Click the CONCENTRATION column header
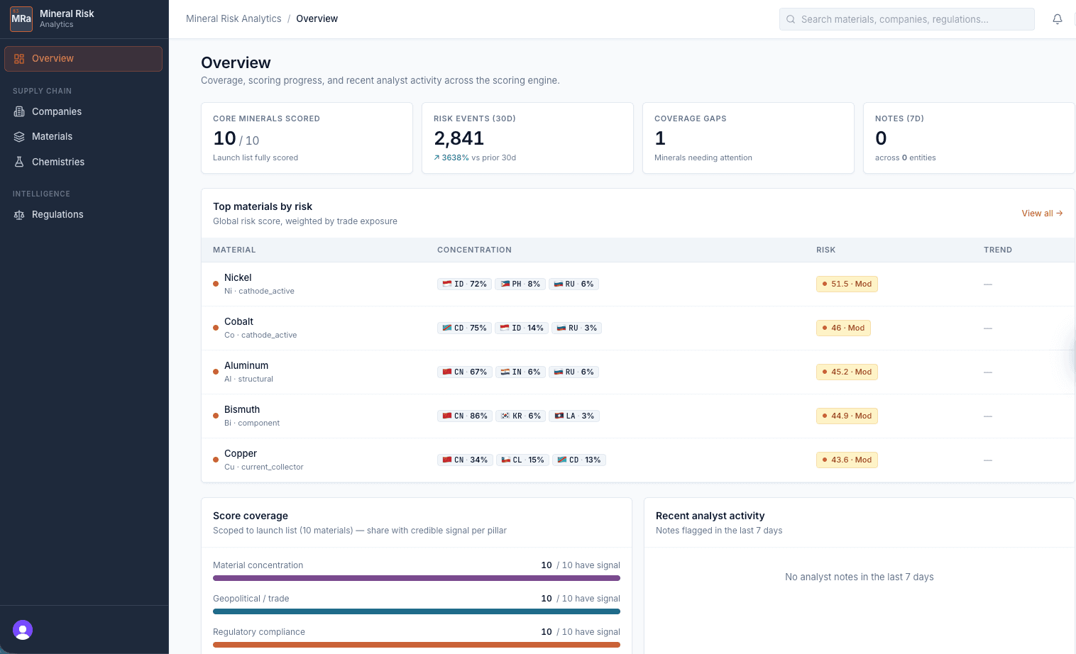 tap(474, 250)
